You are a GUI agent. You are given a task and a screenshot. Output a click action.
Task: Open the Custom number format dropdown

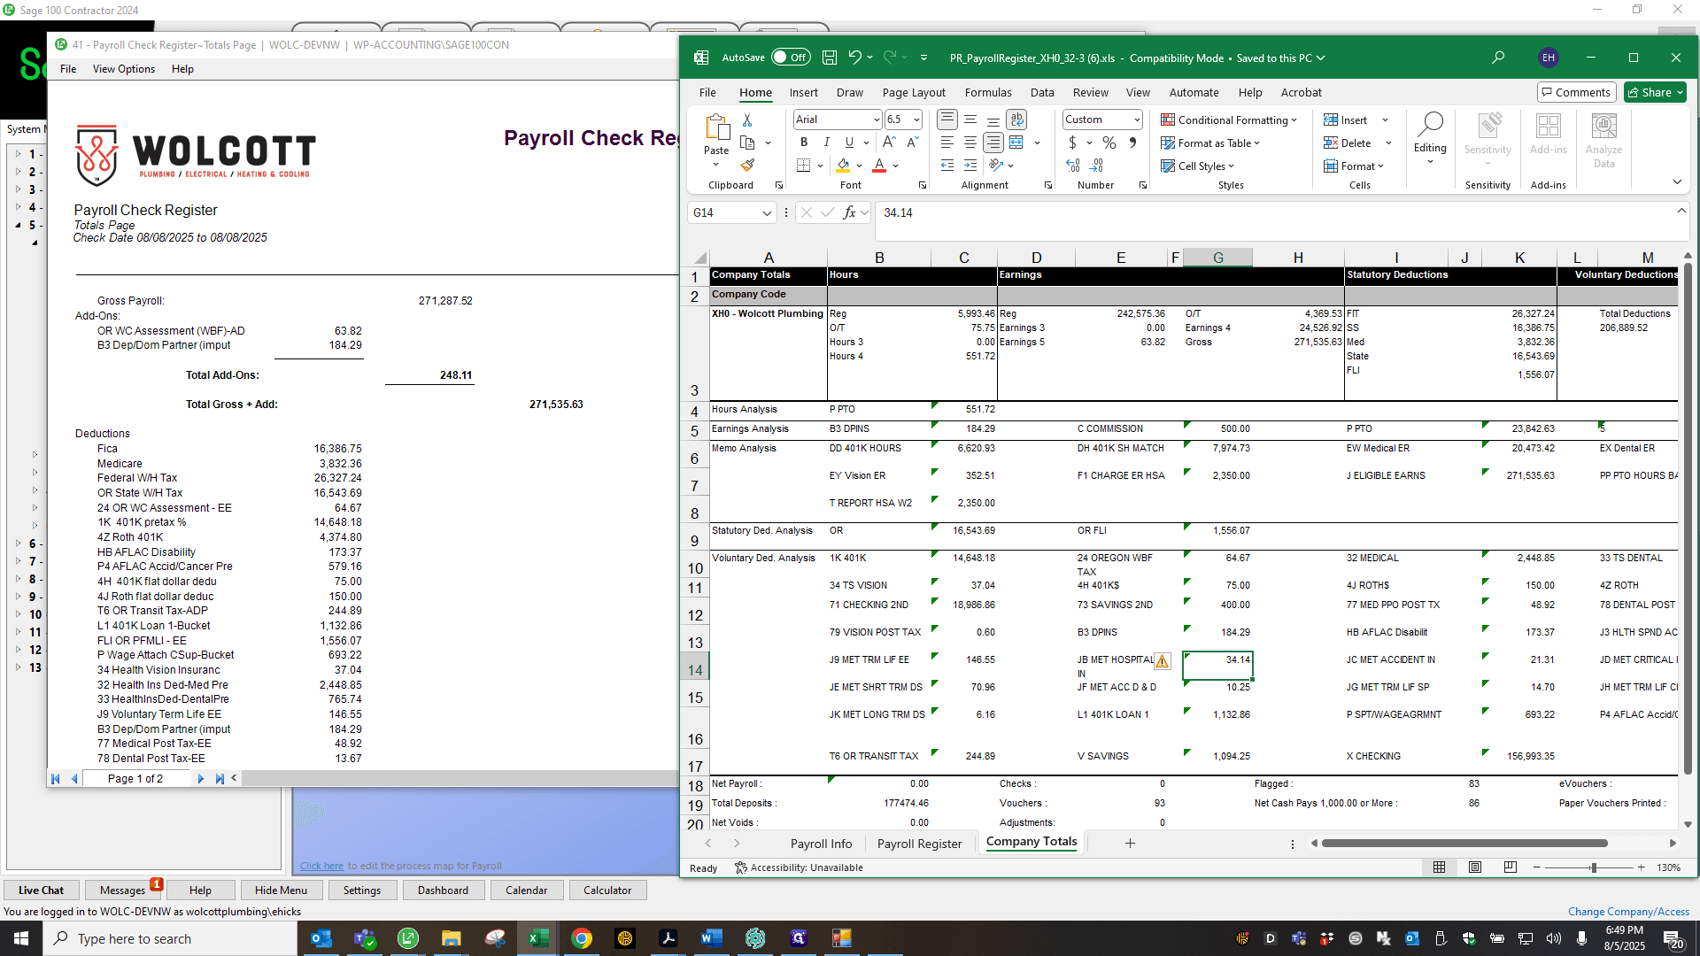tap(1137, 119)
